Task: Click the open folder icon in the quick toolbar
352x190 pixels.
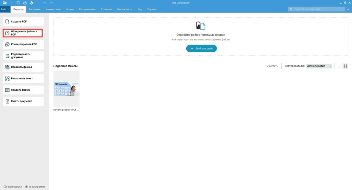Action: pyautogui.click(x=5, y=3)
